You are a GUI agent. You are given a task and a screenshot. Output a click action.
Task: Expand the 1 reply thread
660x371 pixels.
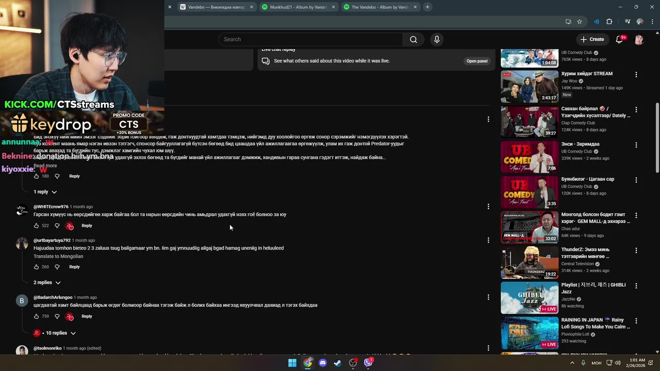[45, 192]
